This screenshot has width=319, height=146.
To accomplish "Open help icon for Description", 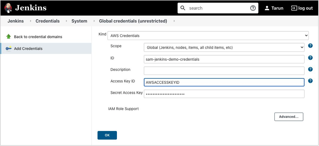I will (310, 69).
